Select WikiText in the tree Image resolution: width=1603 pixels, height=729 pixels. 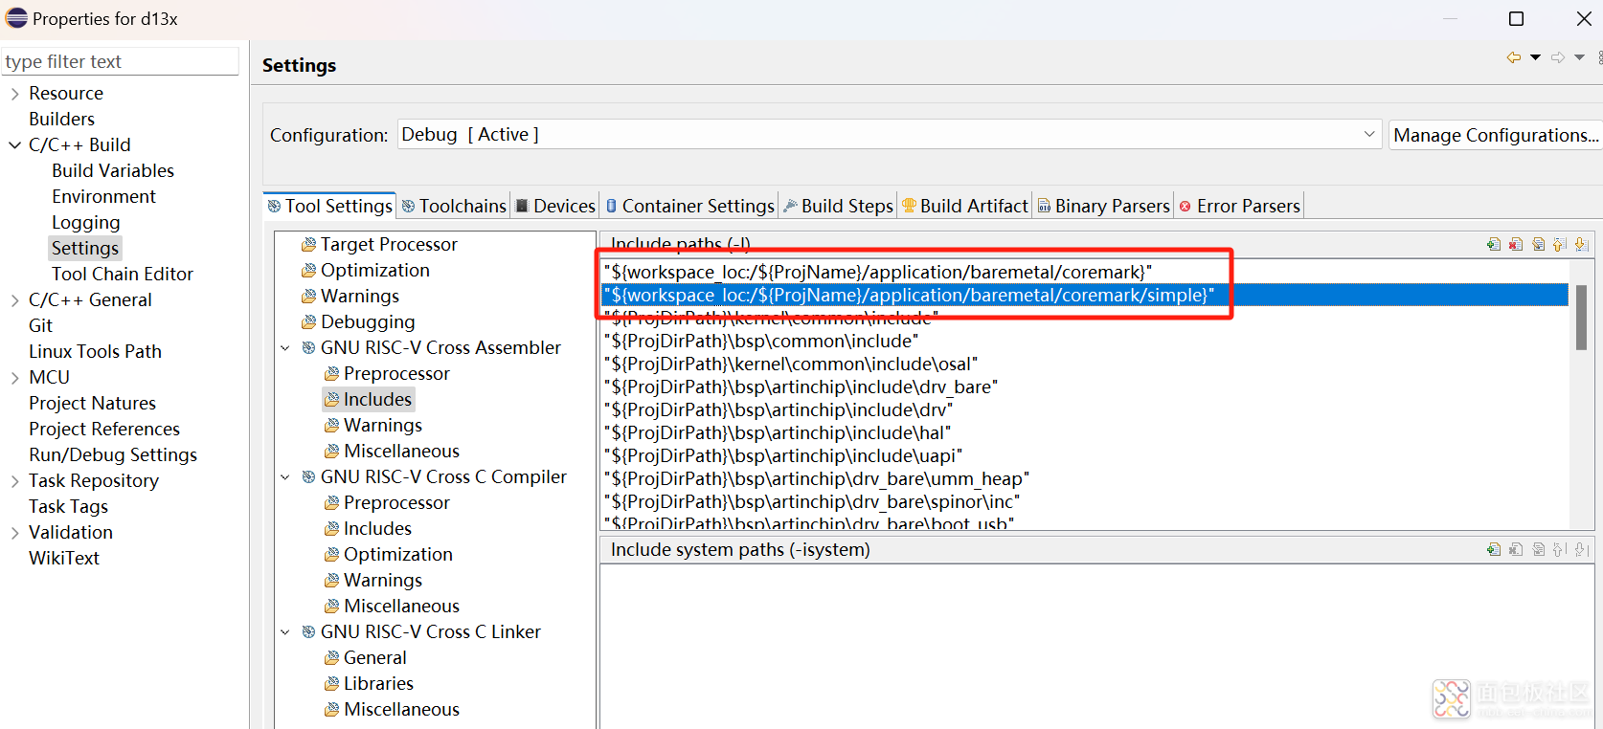point(64,558)
